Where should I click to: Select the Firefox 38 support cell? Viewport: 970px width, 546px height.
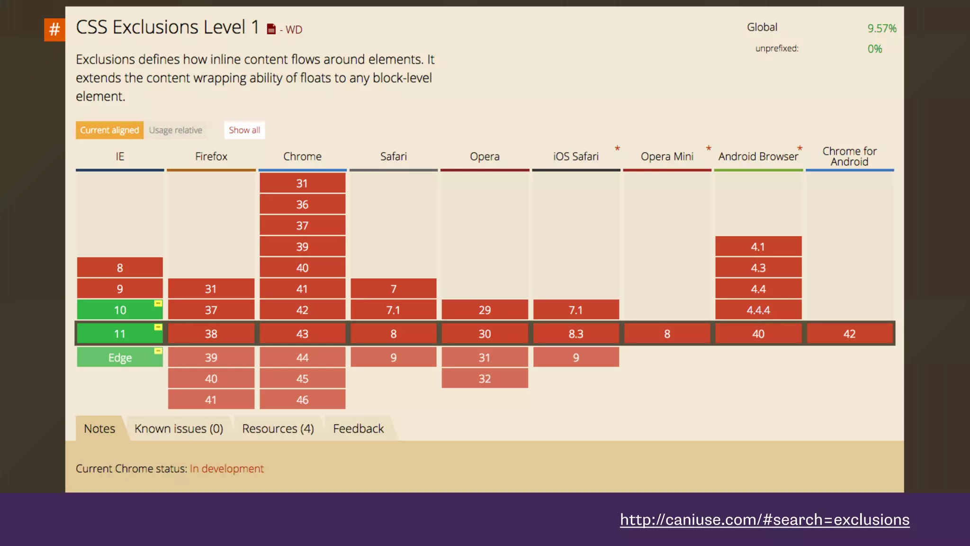[211, 334]
